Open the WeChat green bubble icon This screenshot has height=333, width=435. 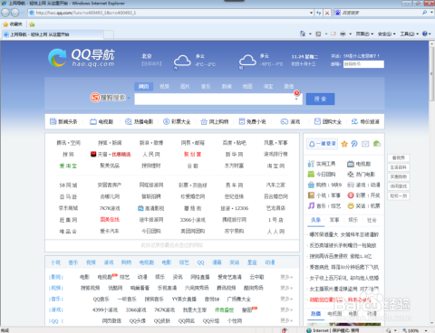tap(377, 144)
